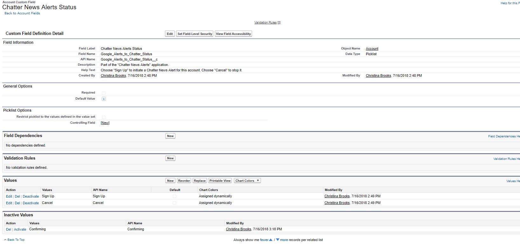Click New in Field Dependencies section
Viewport: 520px width, 249px height.
170,136
